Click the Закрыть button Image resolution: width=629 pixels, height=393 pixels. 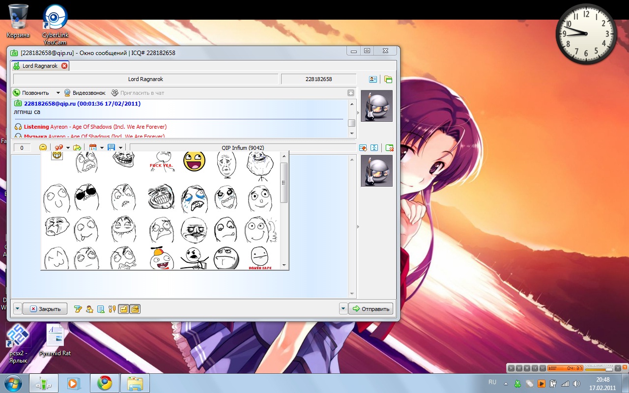[45, 309]
